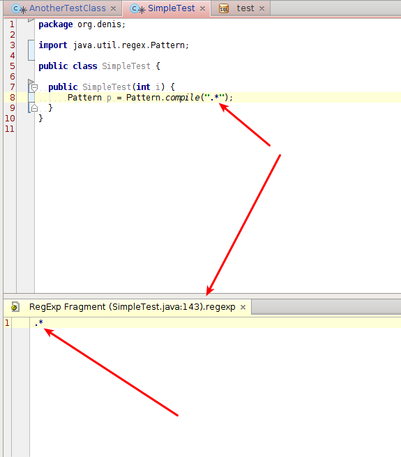Close the test SQL tab

click(x=262, y=9)
